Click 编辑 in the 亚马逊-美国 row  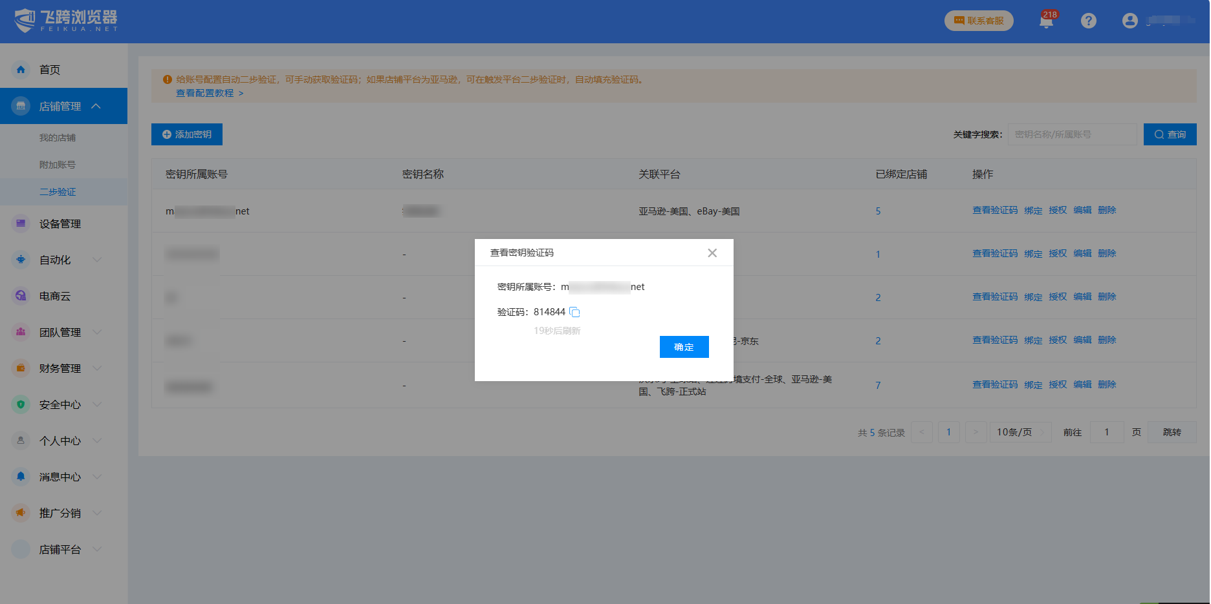(x=1082, y=211)
